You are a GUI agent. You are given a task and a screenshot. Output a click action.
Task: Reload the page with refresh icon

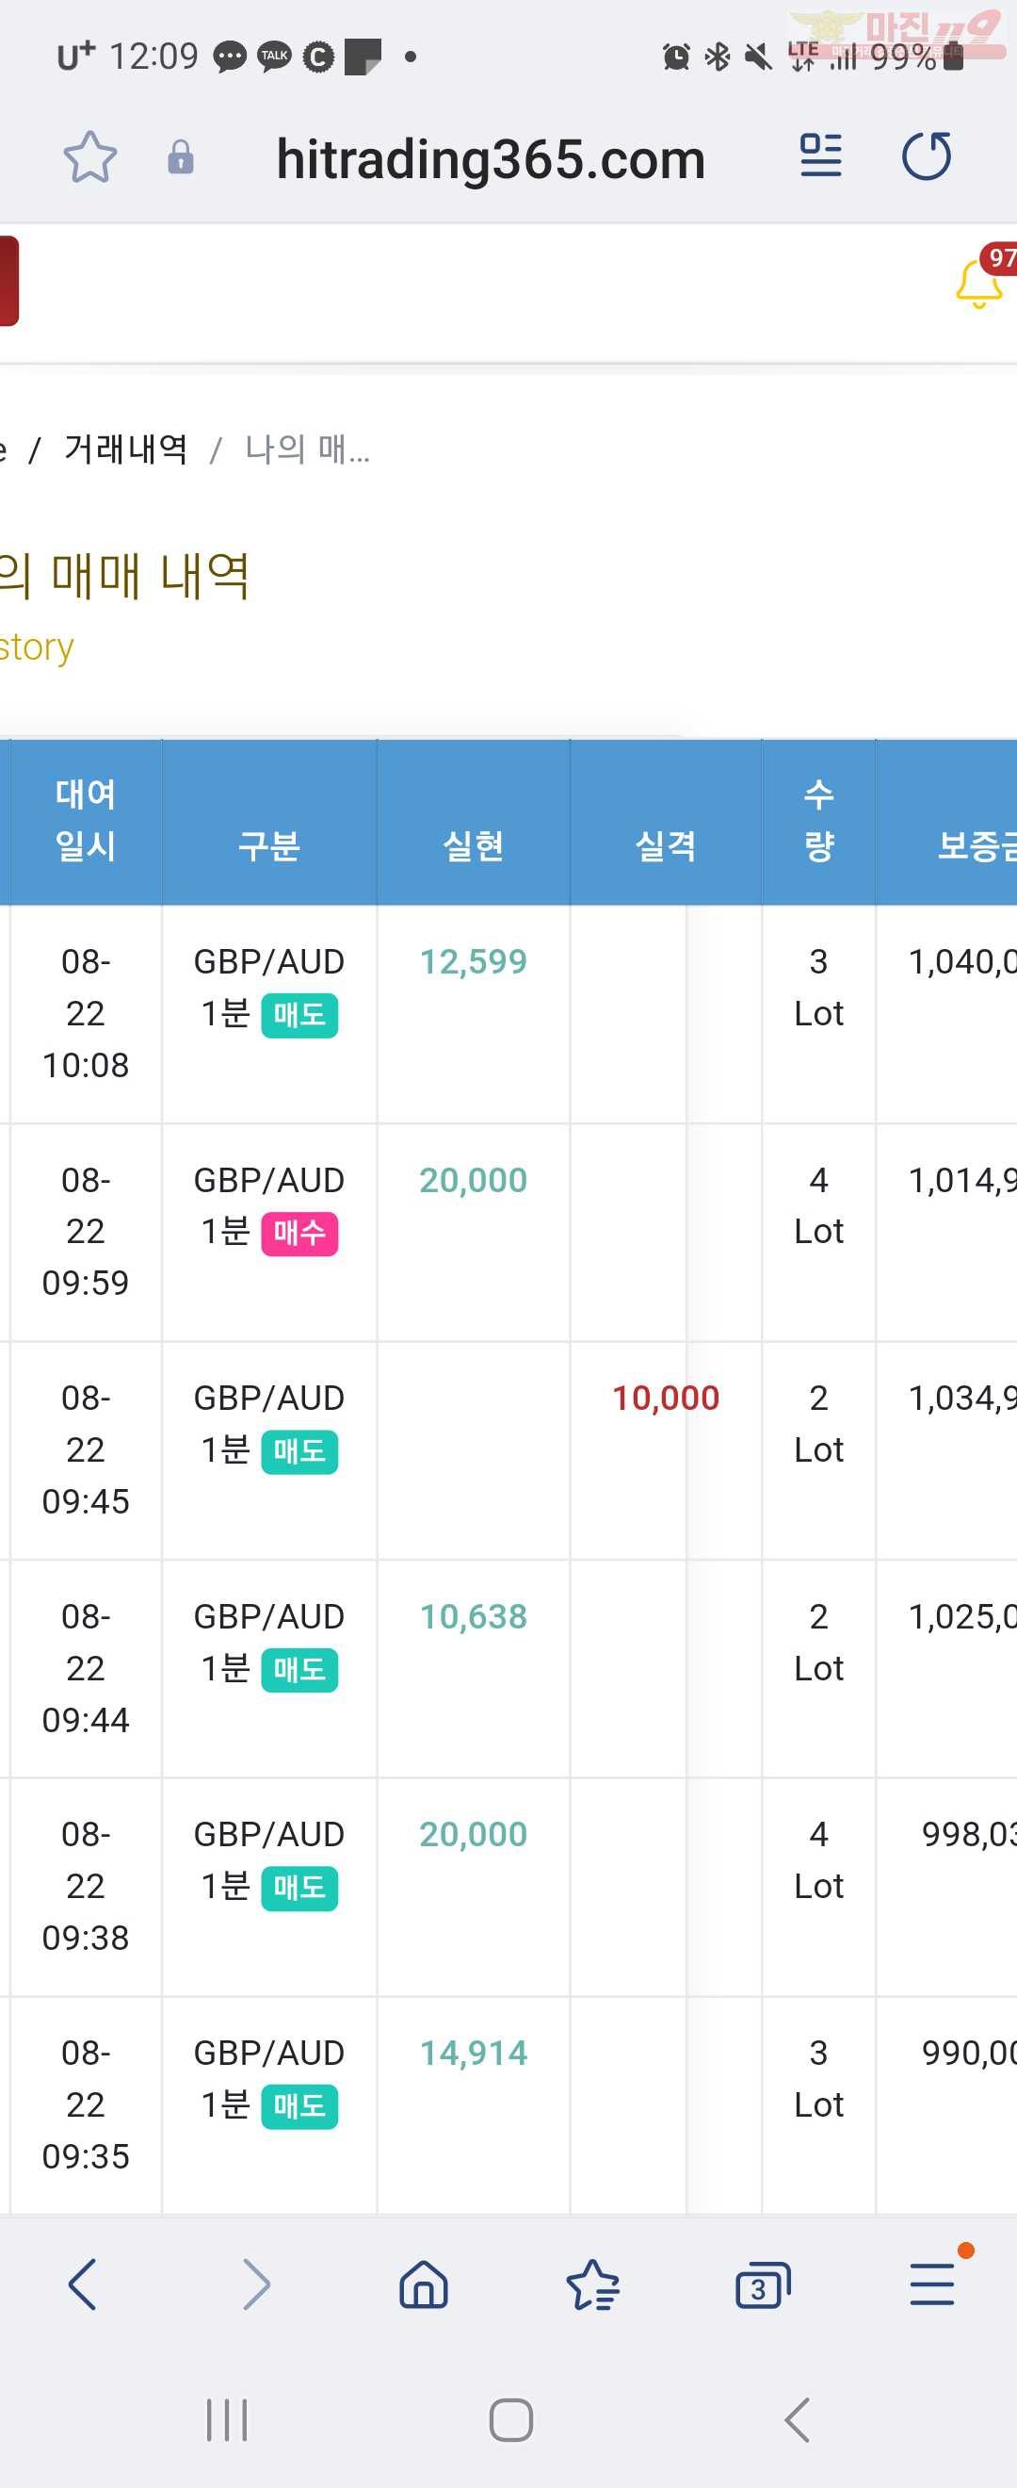[x=927, y=156]
